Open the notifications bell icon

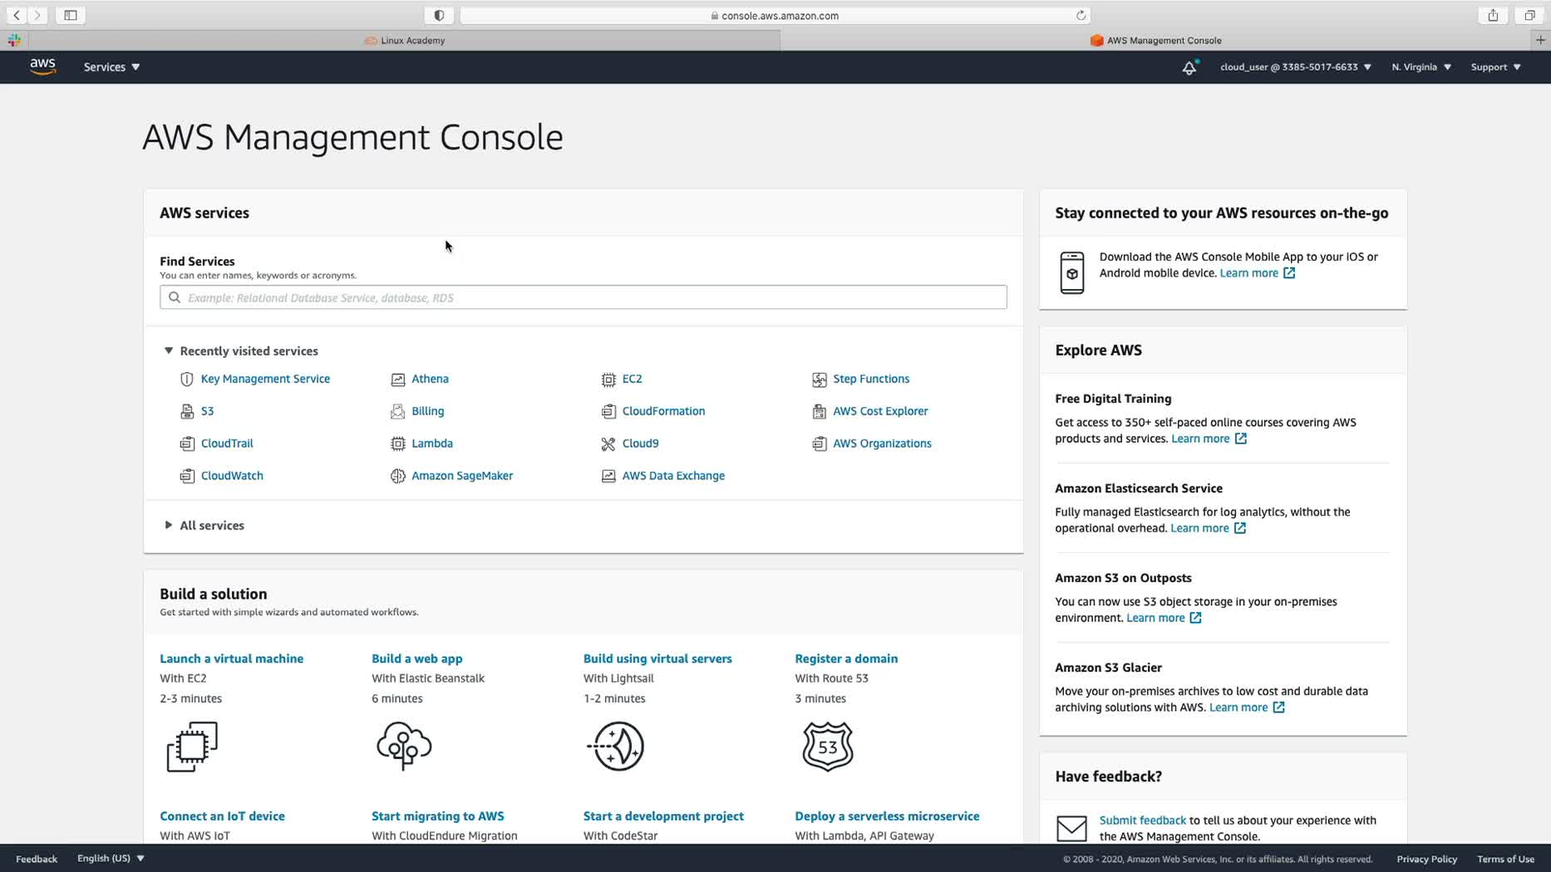pos(1189,67)
